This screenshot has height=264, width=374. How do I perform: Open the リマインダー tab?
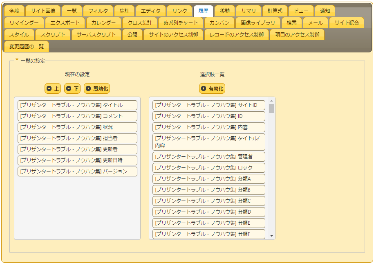tap(24, 23)
